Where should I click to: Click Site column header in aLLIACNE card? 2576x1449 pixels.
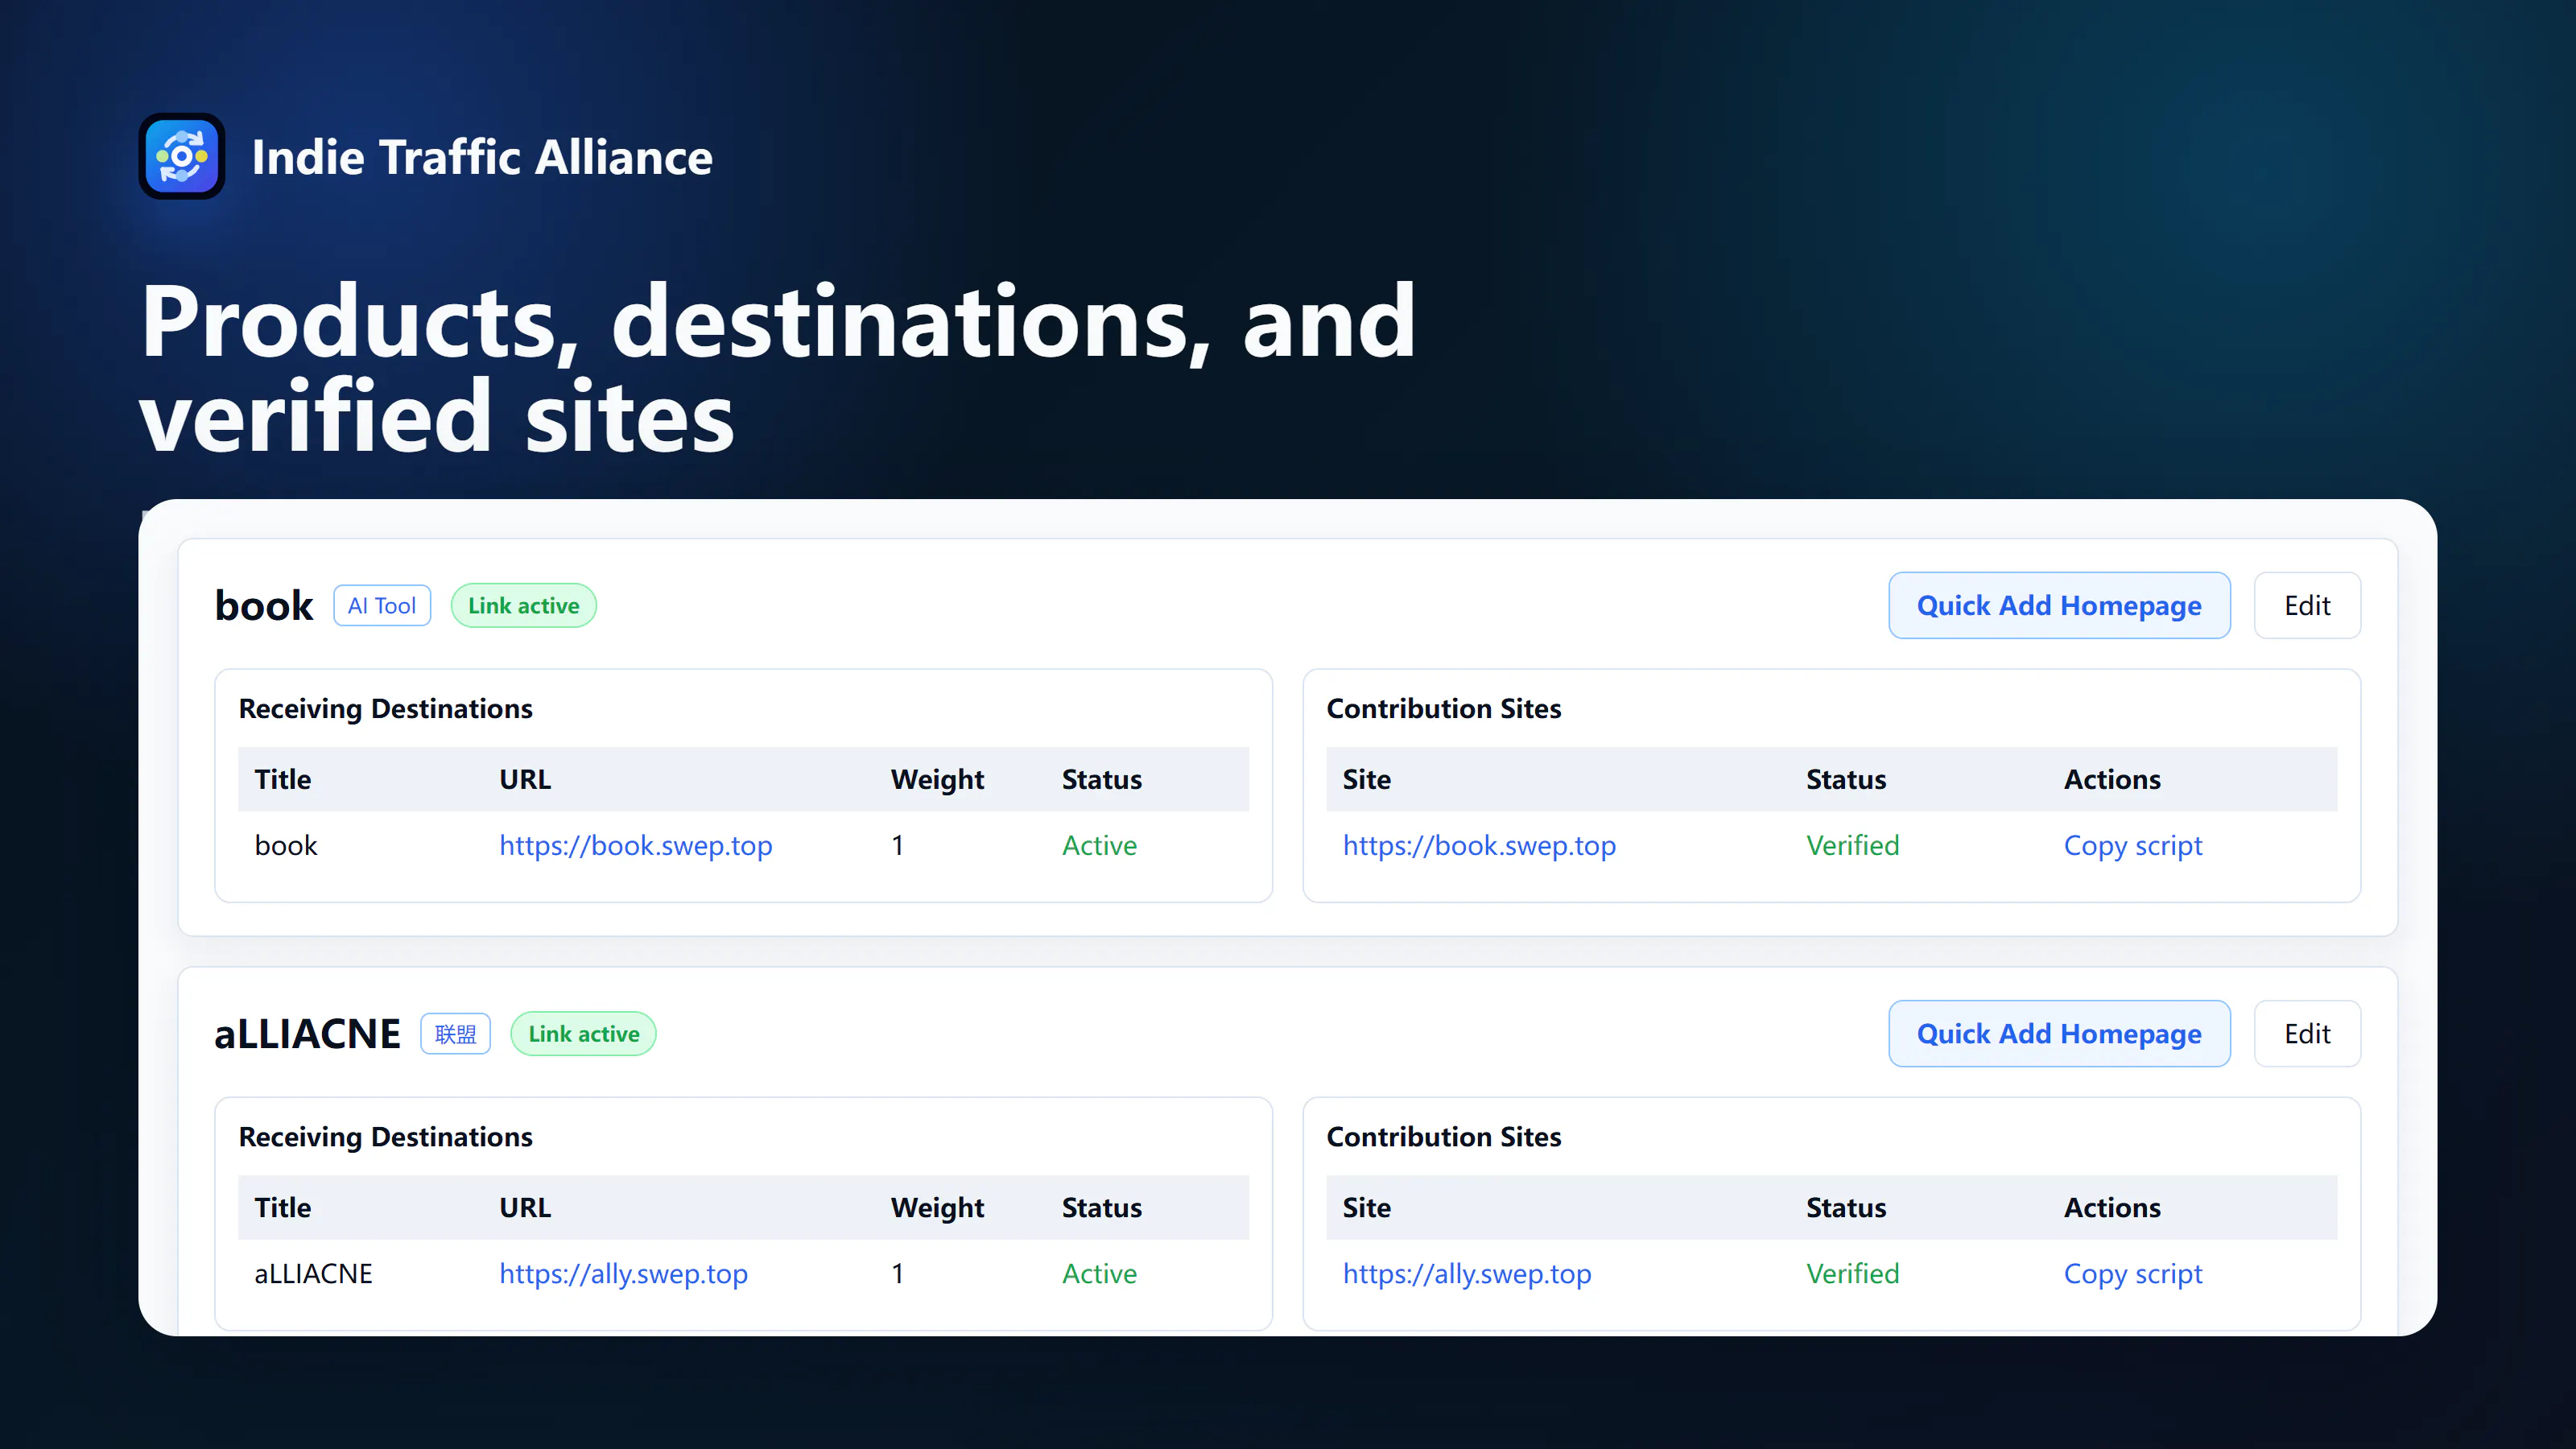coord(1366,1207)
